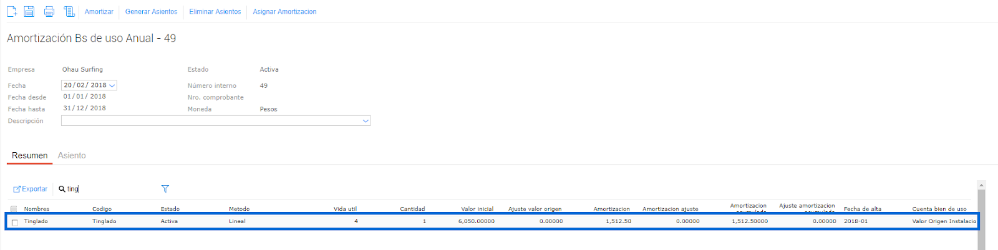
Task: Click the scroll-shaped document icon
Action: (x=69, y=11)
